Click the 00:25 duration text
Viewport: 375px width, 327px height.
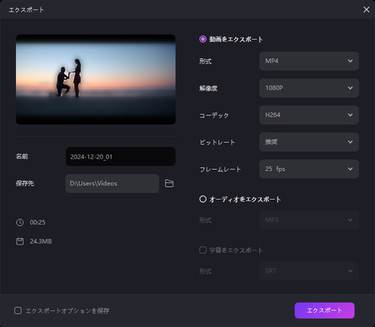click(x=38, y=222)
